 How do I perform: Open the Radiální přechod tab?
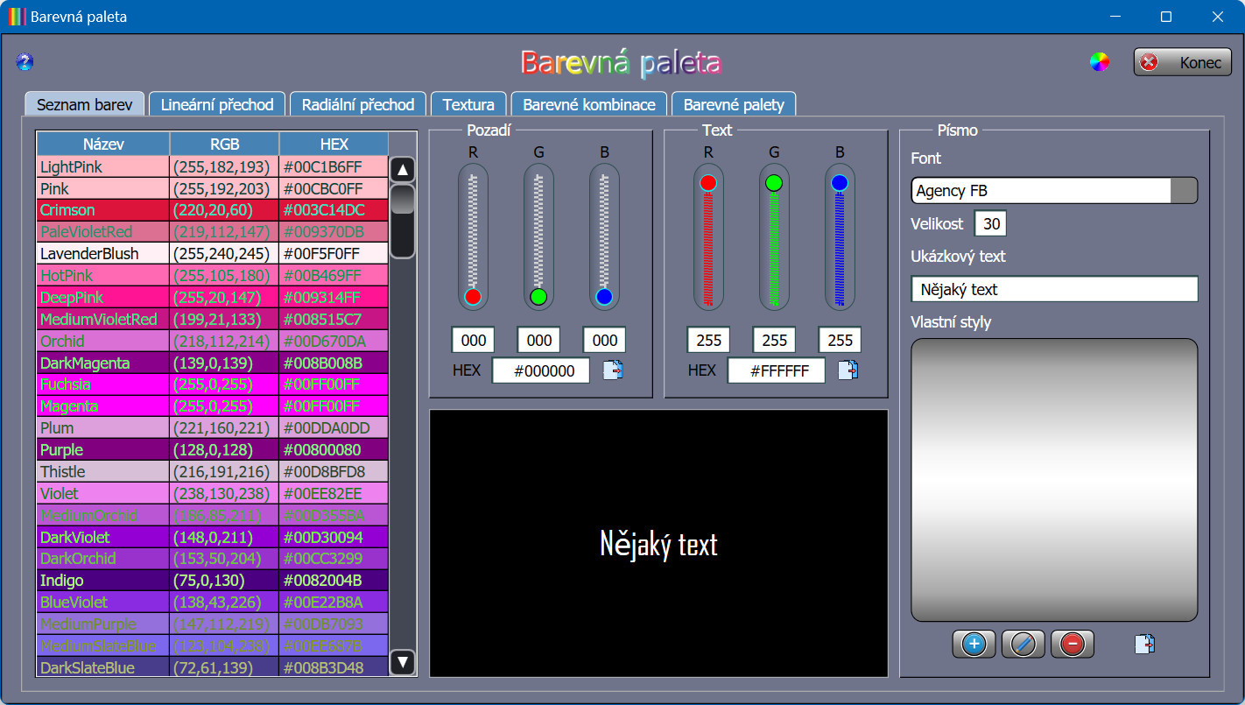[x=358, y=104]
